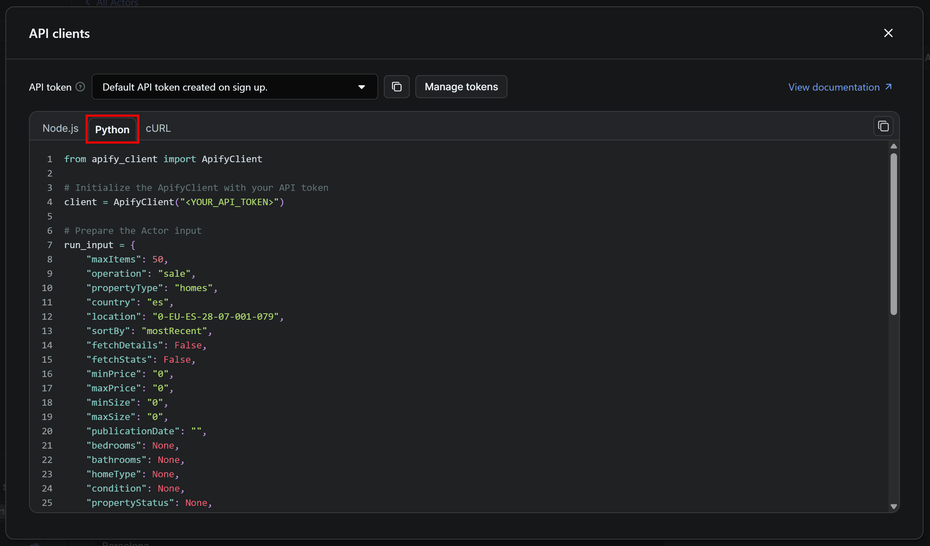Click external arrow icon beside View documentation
Image resolution: width=930 pixels, height=546 pixels.
pos(888,87)
